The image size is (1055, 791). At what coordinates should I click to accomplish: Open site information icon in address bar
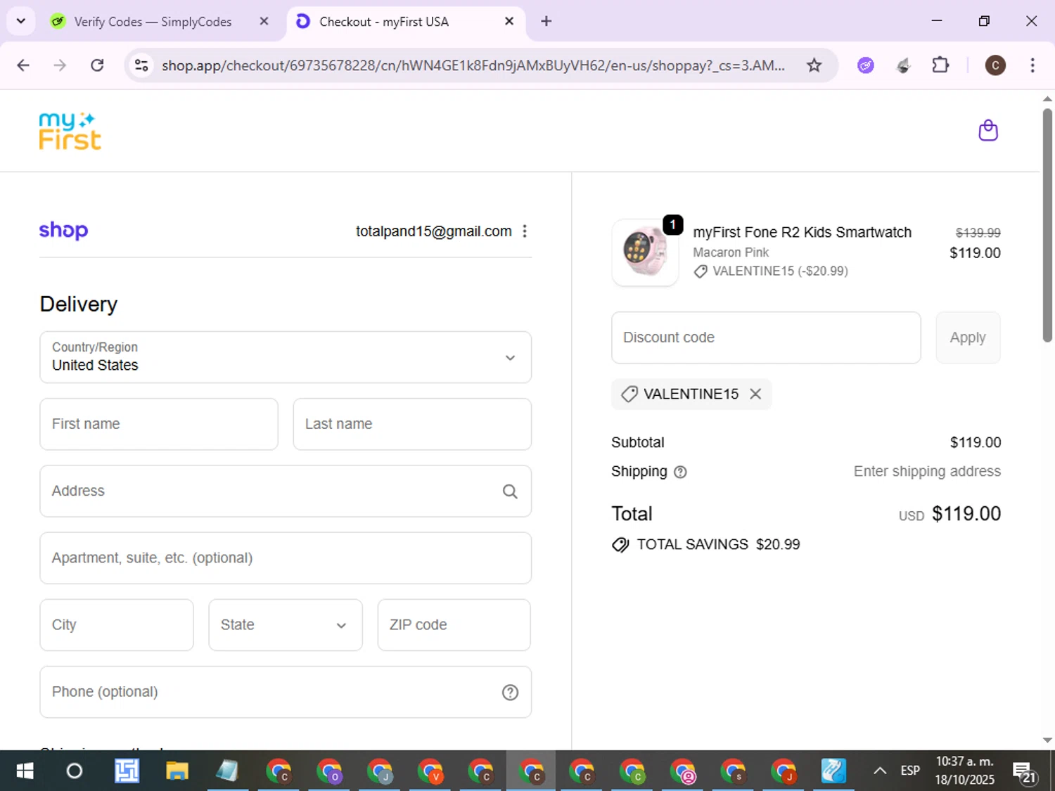141,65
